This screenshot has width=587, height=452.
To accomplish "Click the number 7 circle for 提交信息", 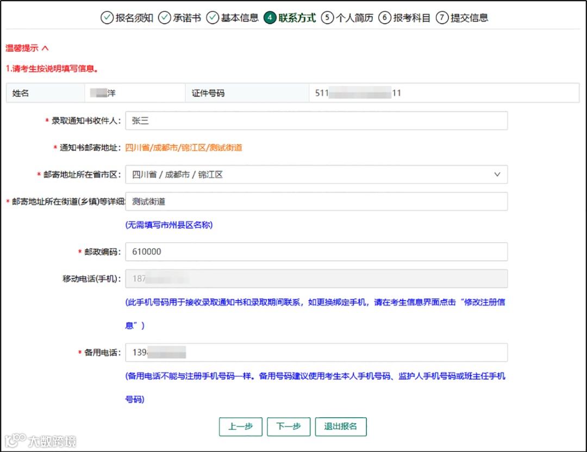I will [441, 17].
